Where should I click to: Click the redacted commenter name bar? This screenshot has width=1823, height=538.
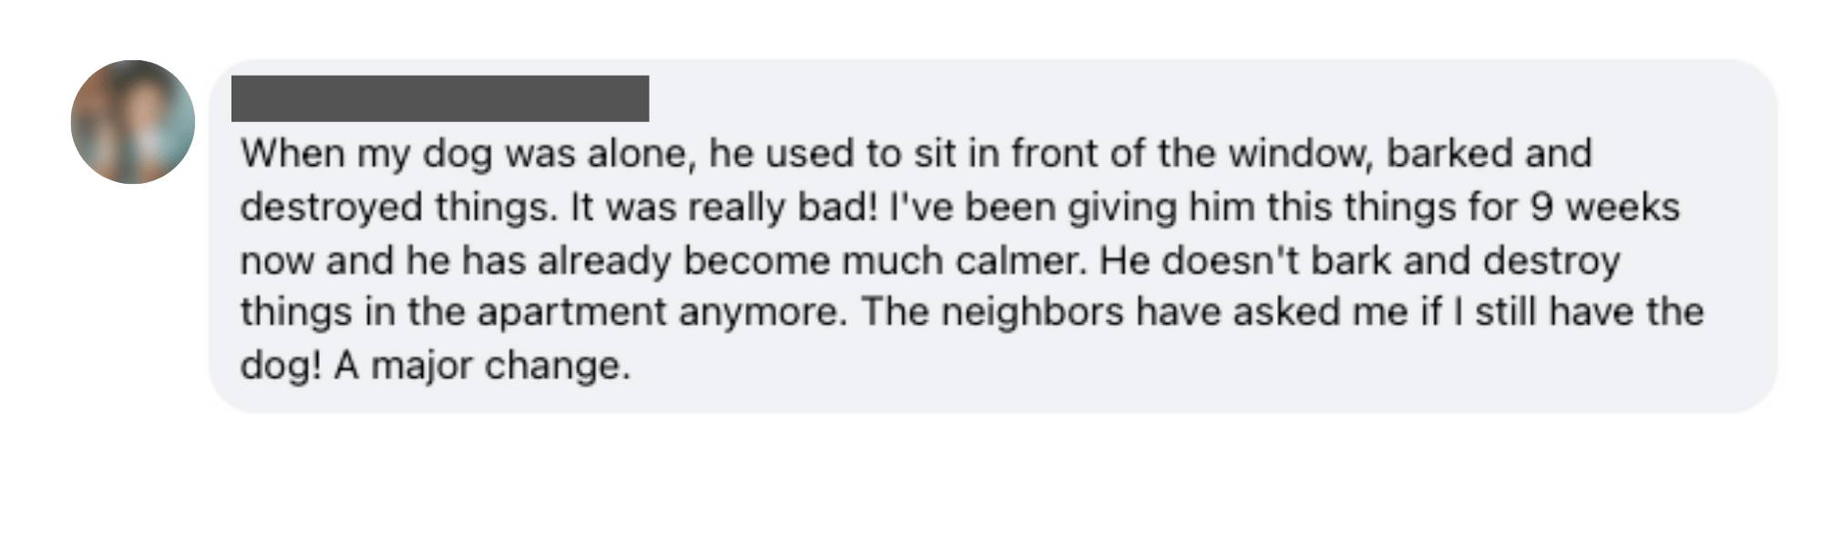pos(440,98)
